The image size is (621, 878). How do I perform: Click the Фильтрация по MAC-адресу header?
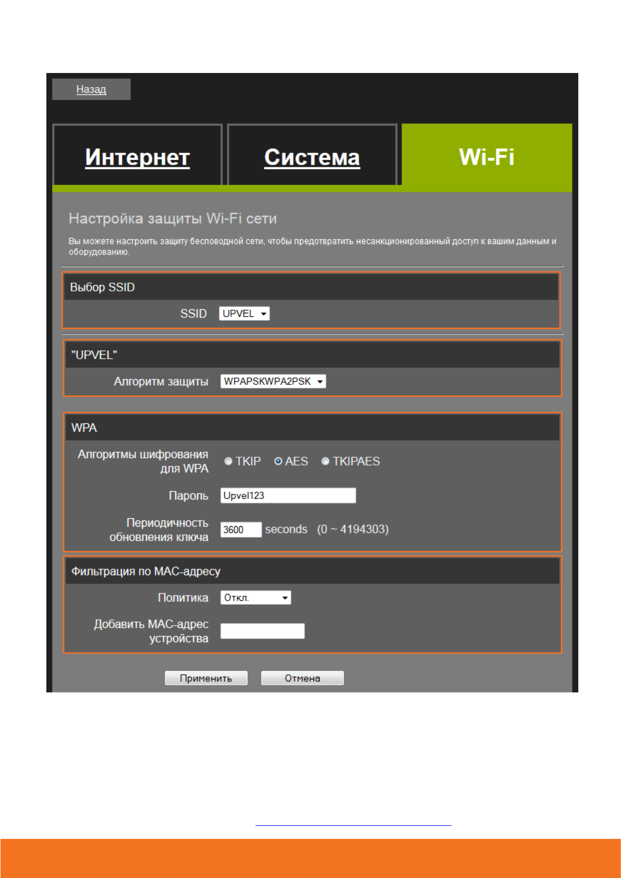pos(146,571)
